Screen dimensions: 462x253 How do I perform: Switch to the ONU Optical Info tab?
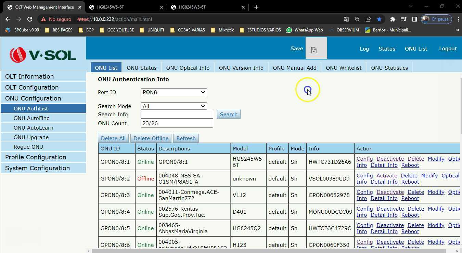tap(188, 68)
